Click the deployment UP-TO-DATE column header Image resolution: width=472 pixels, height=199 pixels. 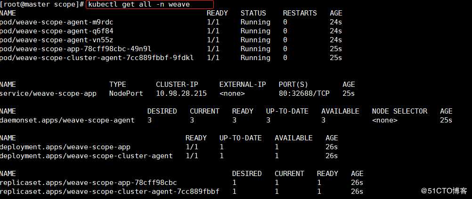pos(241,138)
